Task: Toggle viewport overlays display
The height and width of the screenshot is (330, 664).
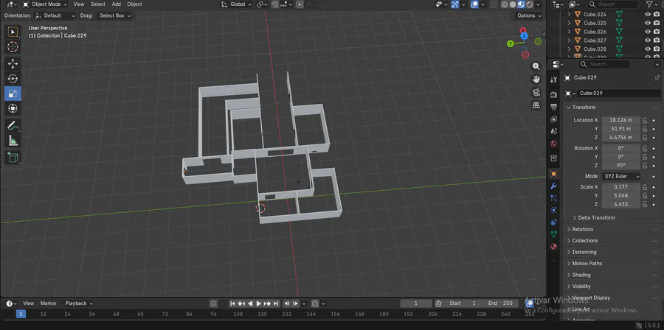Action: (x=474, y=4)
